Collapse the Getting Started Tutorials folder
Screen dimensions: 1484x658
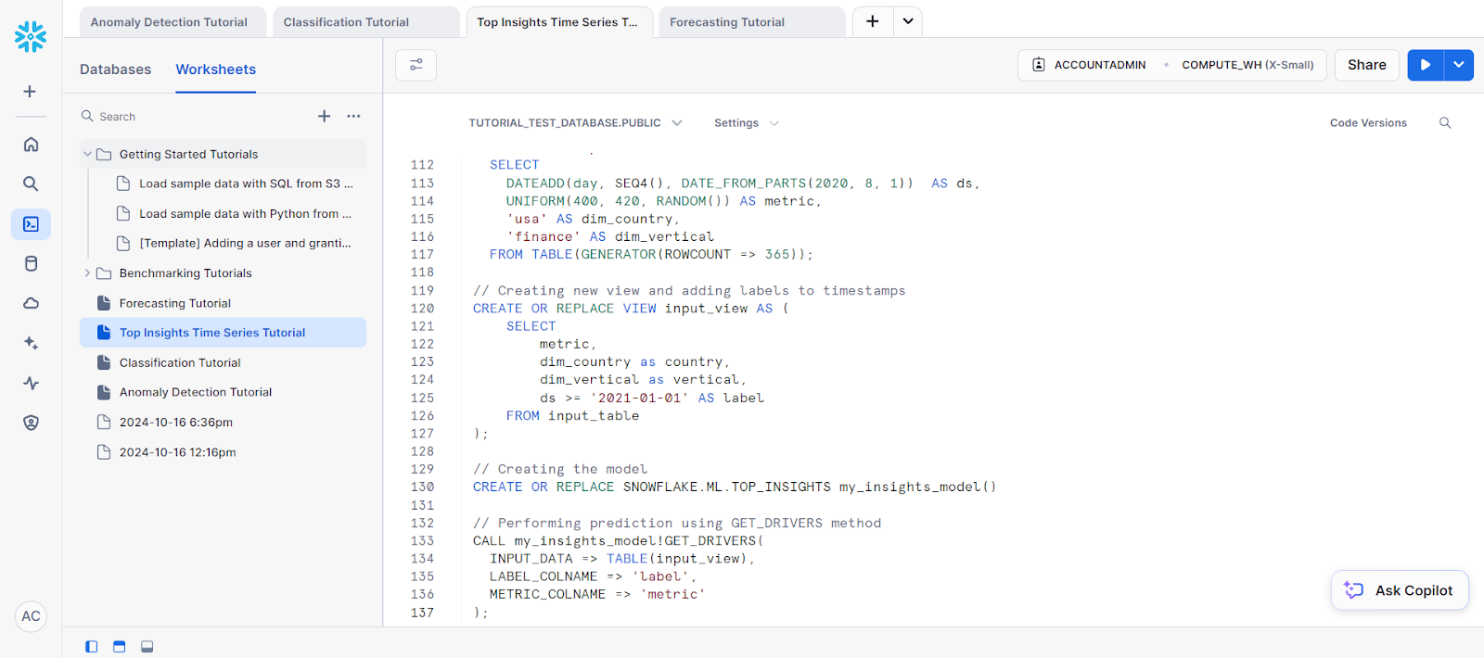pyautogui.click(x=87, y=155)
